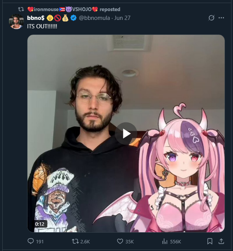Open bbno$ profile picture avatar
233x251 pixels.
16,22
